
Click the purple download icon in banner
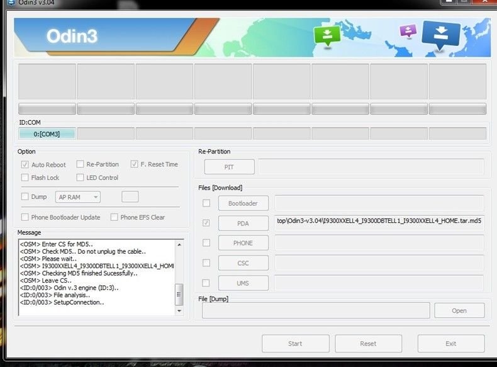(x=408, y=31)
